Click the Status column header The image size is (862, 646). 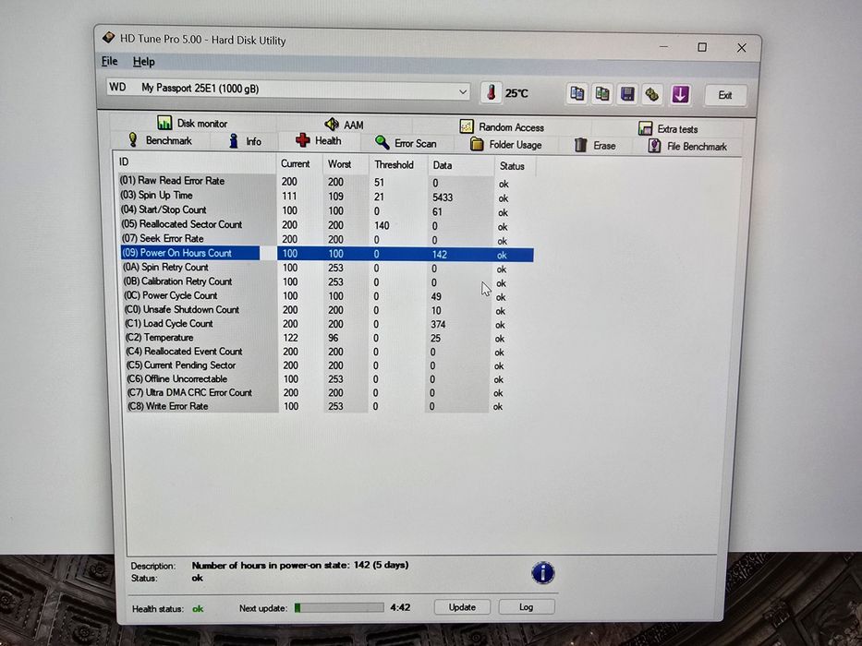click(515, 166)
